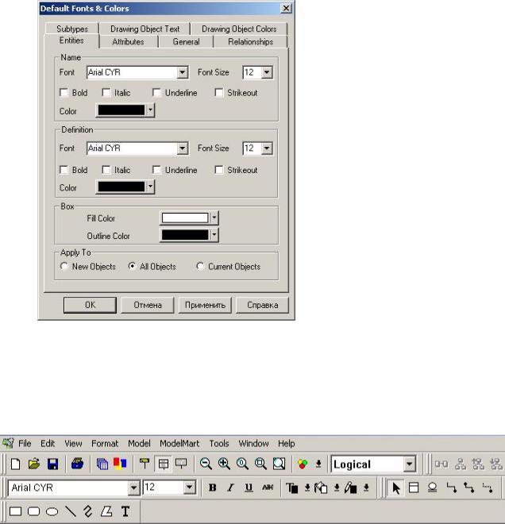Select the All Objects radio button

tap(132, 266)
